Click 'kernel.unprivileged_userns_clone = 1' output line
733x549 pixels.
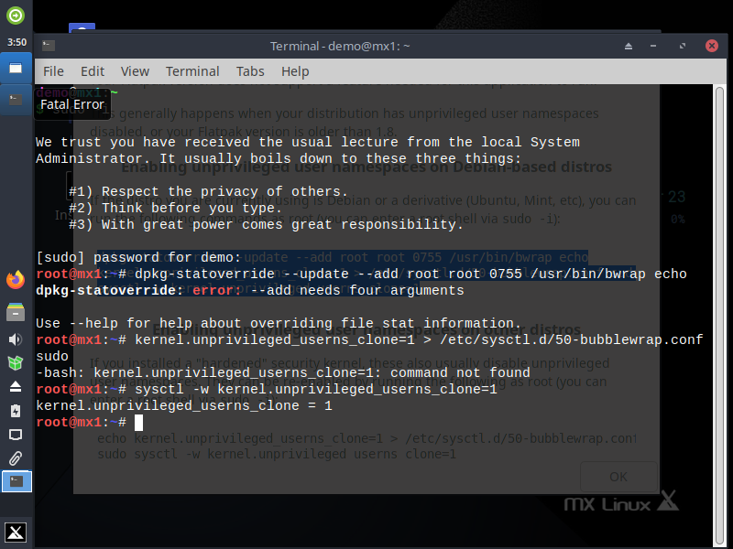pyautogui.click(x=184, y=405)
